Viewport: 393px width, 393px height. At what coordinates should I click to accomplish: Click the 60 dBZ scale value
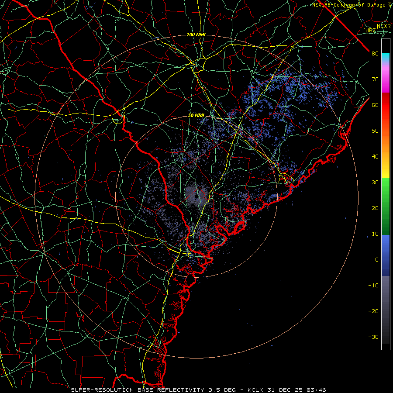[x=375, y=105]
